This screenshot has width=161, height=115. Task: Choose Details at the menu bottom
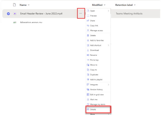coord(98,109)
